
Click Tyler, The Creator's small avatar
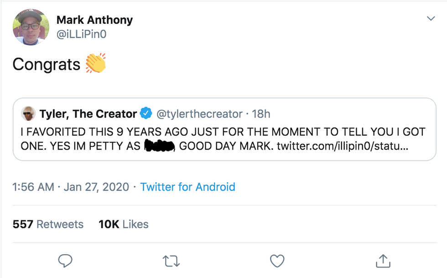[x=29, y=113]
